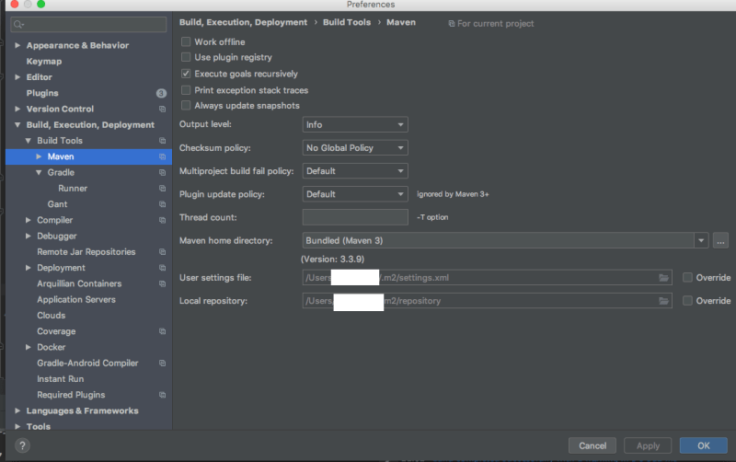Select Plugins settings page
736x462 pixels.
pyautogui.click(x=42, y=93)
